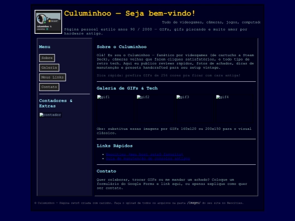Click the broken contador counter image
The image size is (295, 221).
50,115
